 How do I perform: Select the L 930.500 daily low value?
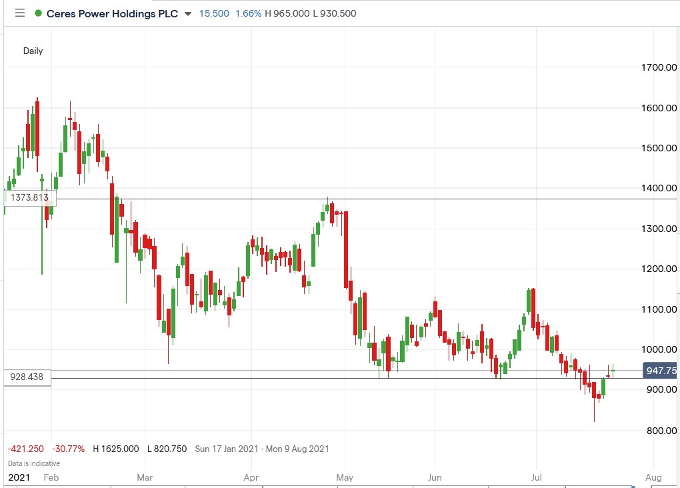tap(335, 13)
